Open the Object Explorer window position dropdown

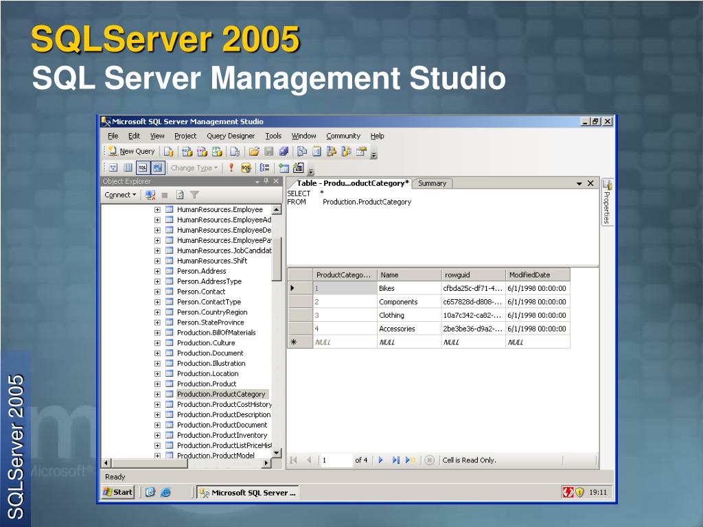pyautogui.click(x=257, y=181)
